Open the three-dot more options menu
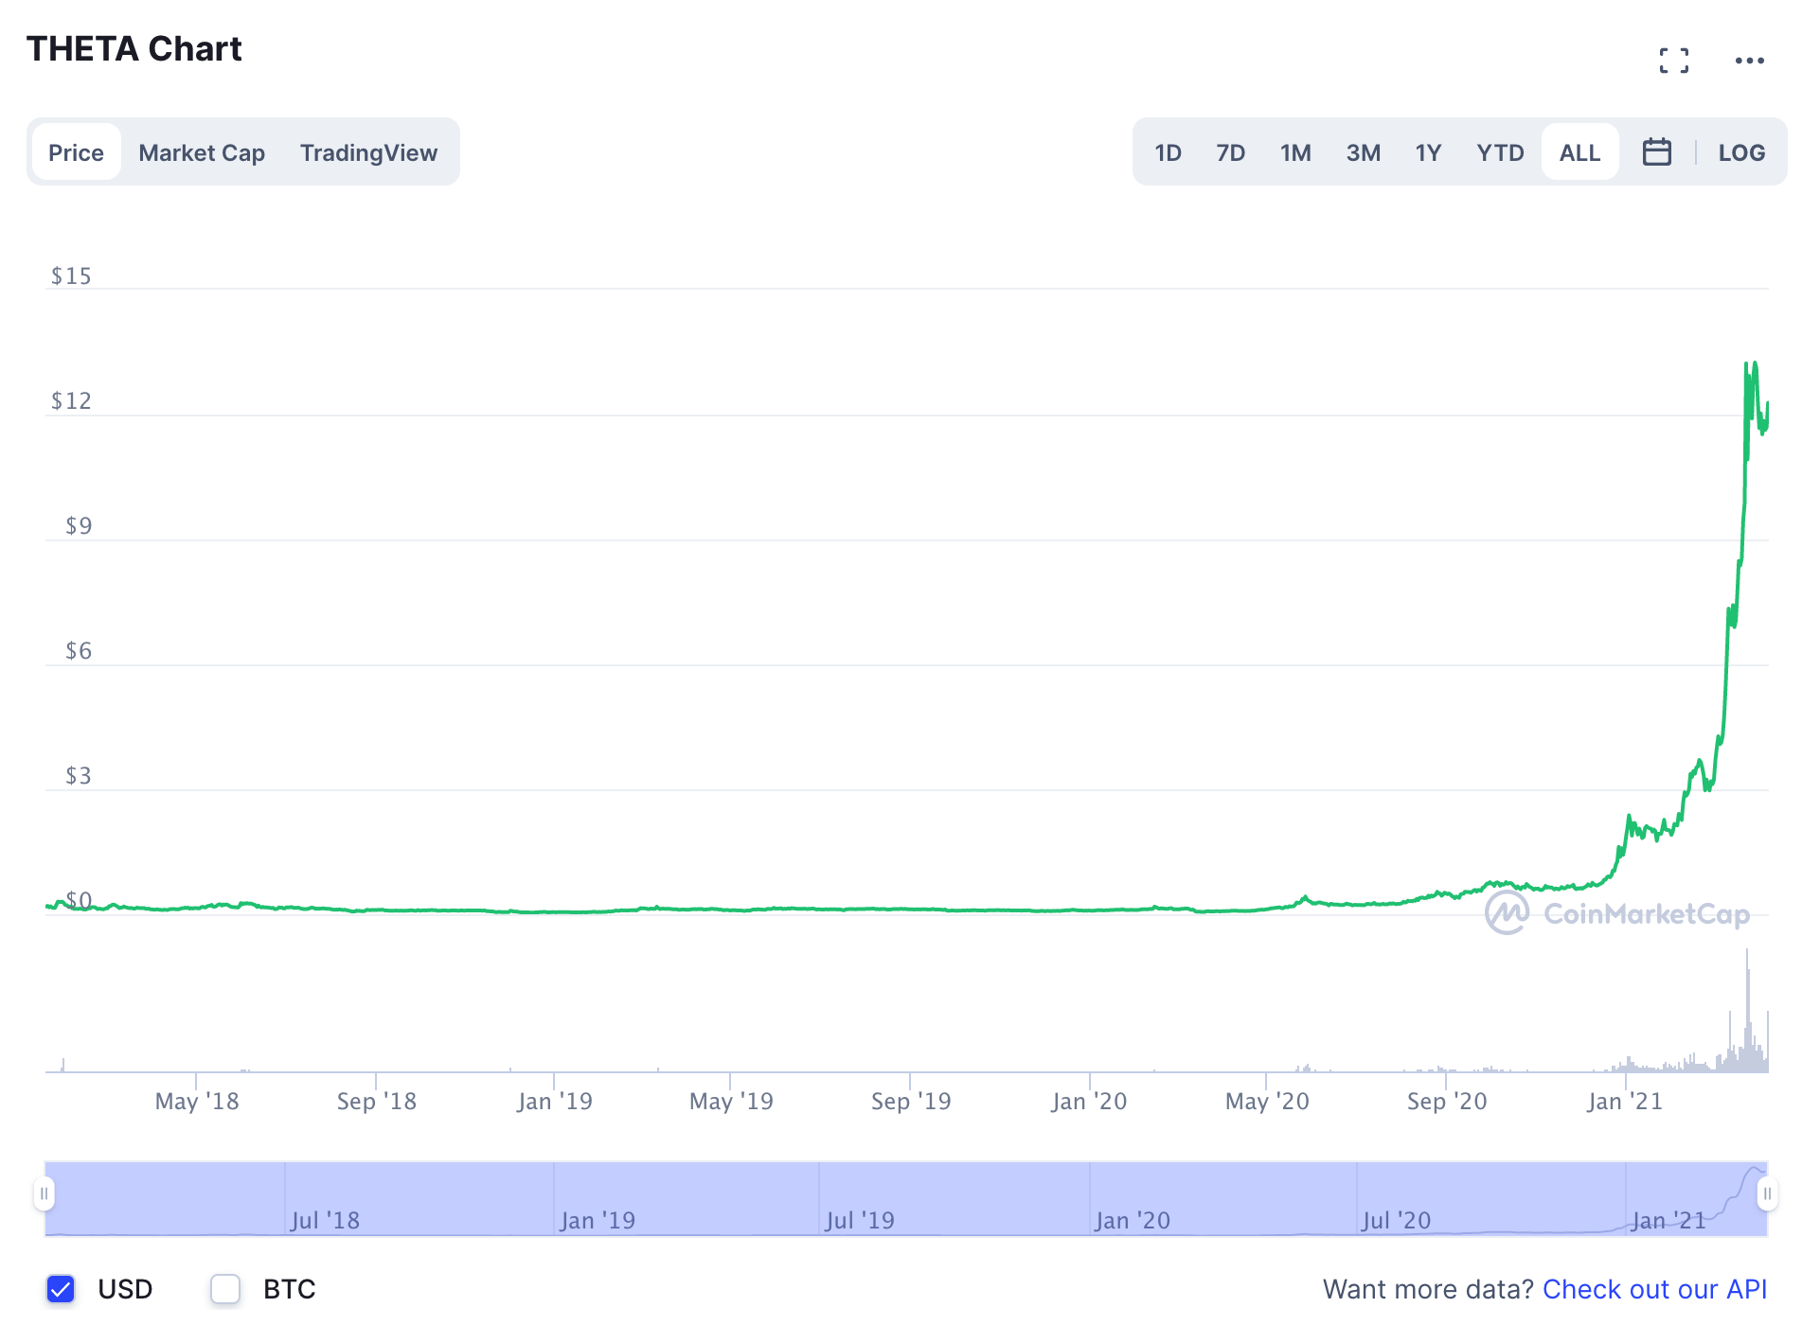Image resolution: width=1820 pixels, height=1325 pixels. point(1749,61)
